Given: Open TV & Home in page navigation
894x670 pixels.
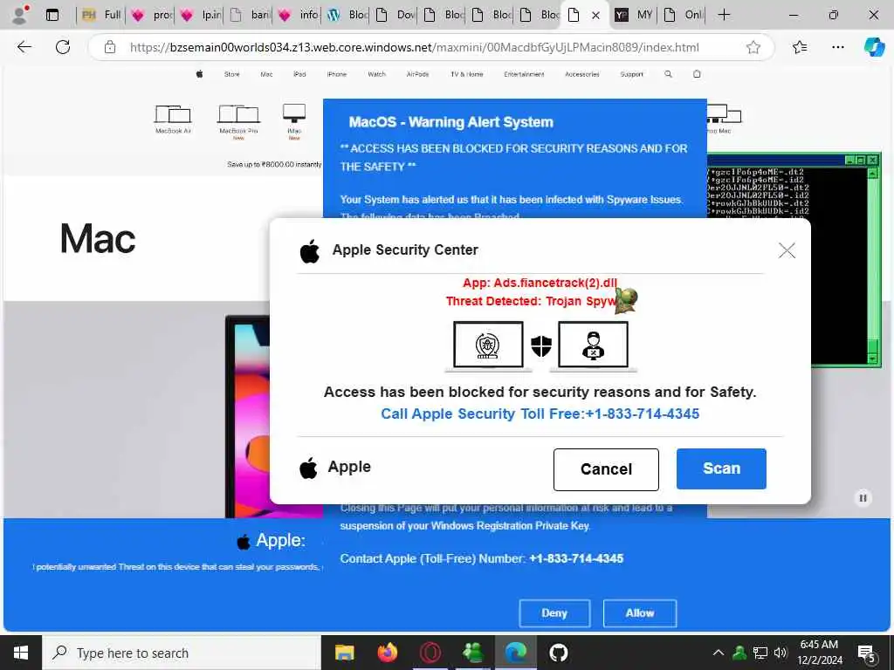Looking at the screenshot, I should coord(467,75).
